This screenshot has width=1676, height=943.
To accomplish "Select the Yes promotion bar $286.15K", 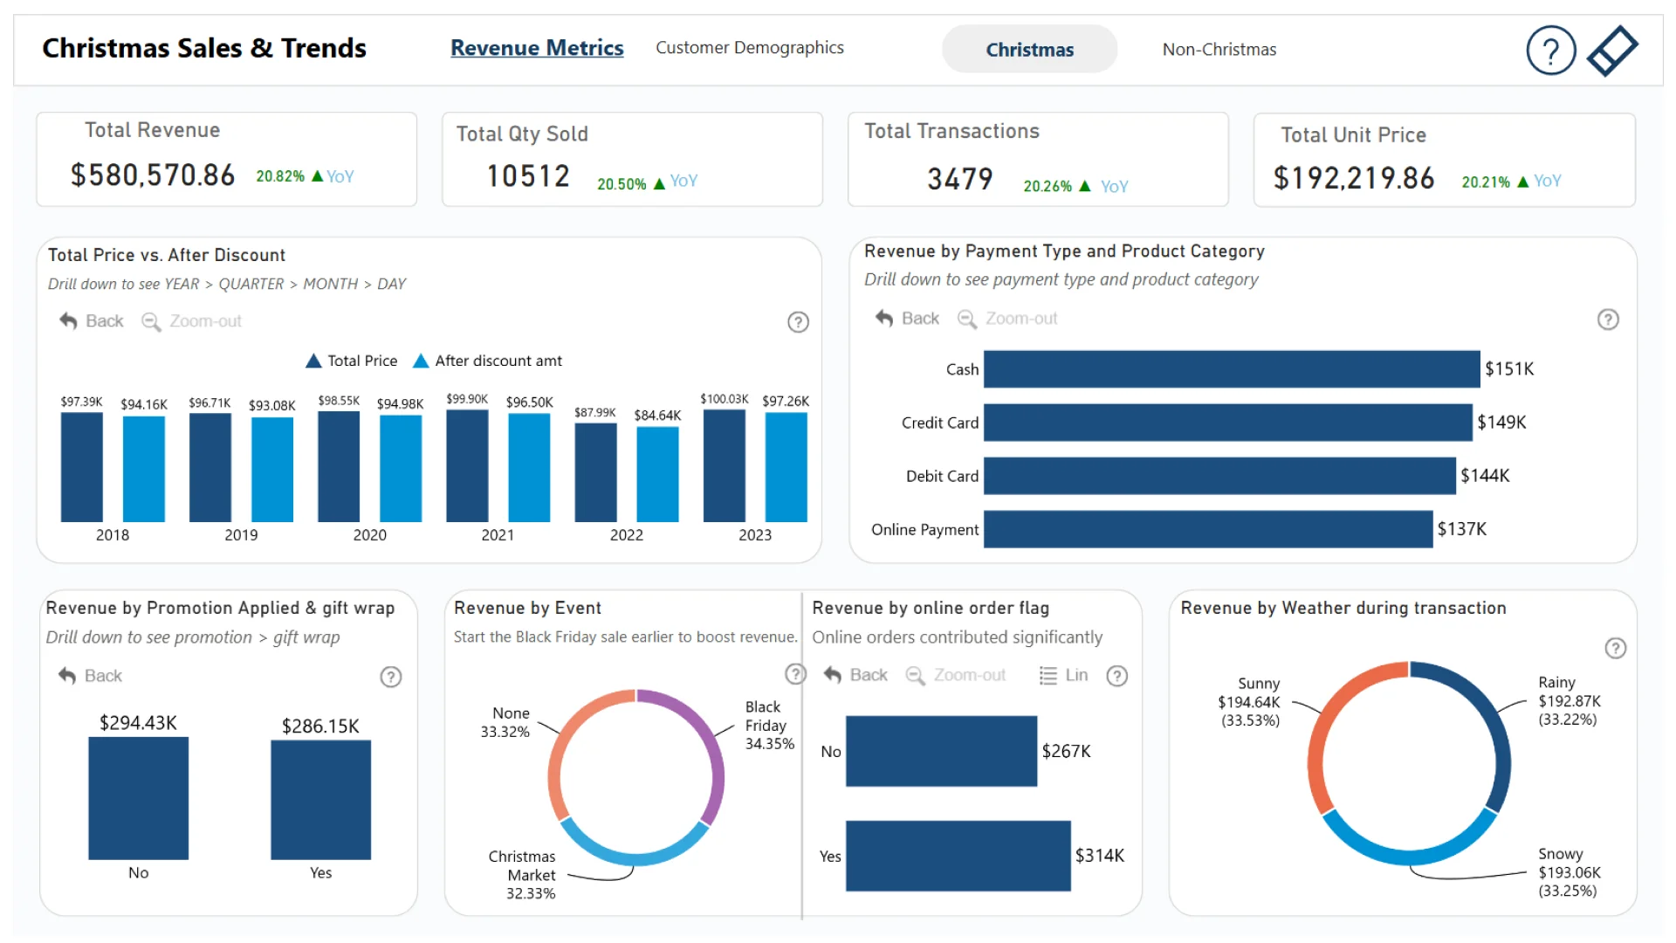I will click(x=321, y=800).
